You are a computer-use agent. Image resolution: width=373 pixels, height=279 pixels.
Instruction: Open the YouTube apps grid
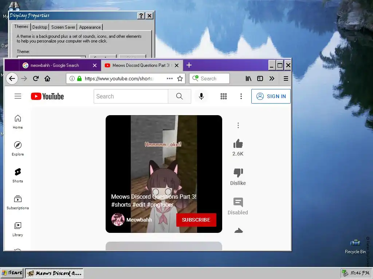tap(224, 96)
